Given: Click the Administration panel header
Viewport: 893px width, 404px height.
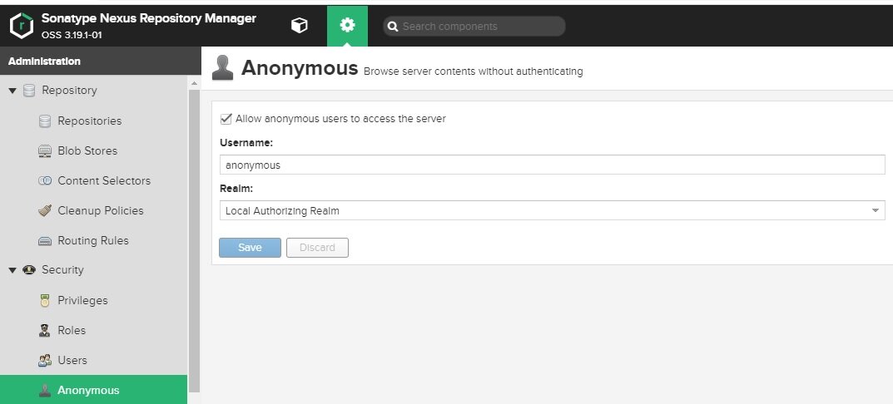Looking at the screenshot, I should click(100, 61).
